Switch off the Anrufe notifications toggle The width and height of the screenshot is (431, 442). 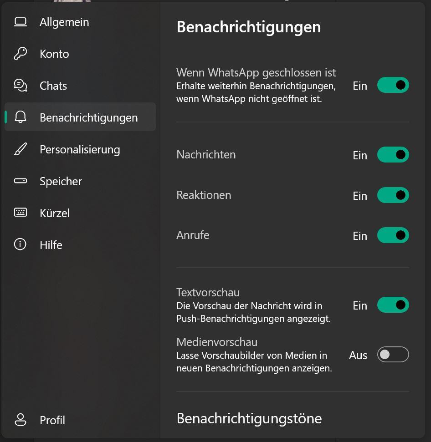click(x=393, y=235)
